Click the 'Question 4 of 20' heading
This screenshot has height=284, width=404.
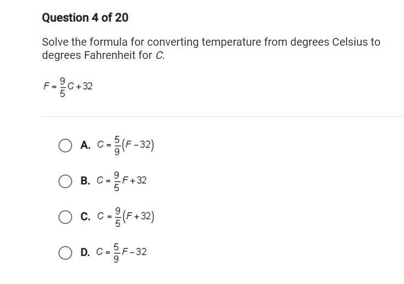point(85,18)
